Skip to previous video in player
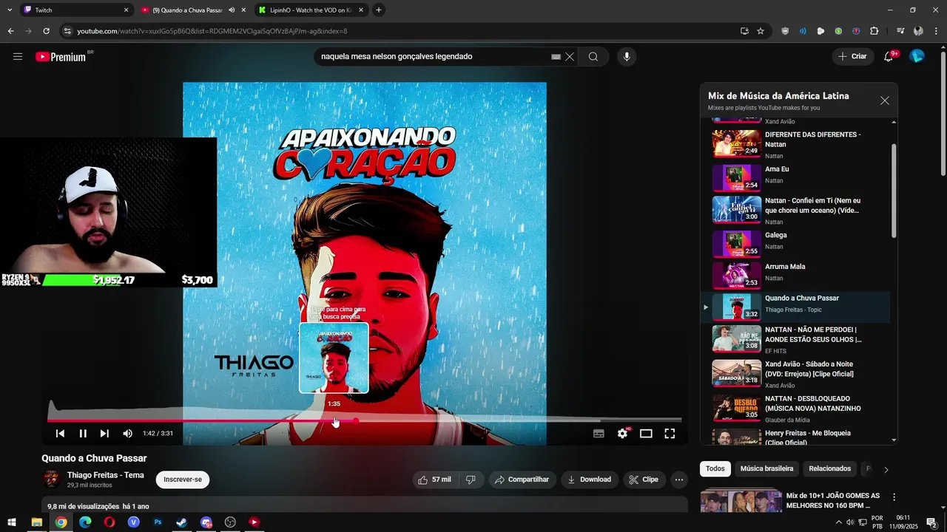The image size is (947, 532). click(60, 434)
